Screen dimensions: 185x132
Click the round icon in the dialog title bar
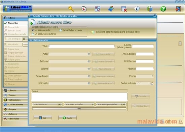click(155, 16)
